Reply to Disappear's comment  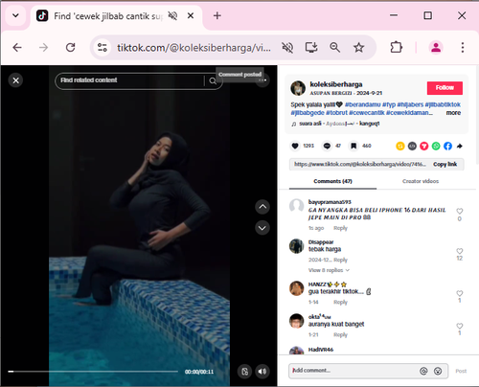tap(340, 260)
